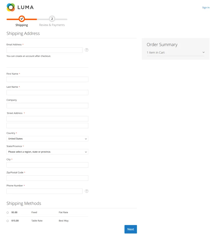Click the State/Province dropdown chevron icon
This screenshot has height=242, width=215.
point(86,152)
